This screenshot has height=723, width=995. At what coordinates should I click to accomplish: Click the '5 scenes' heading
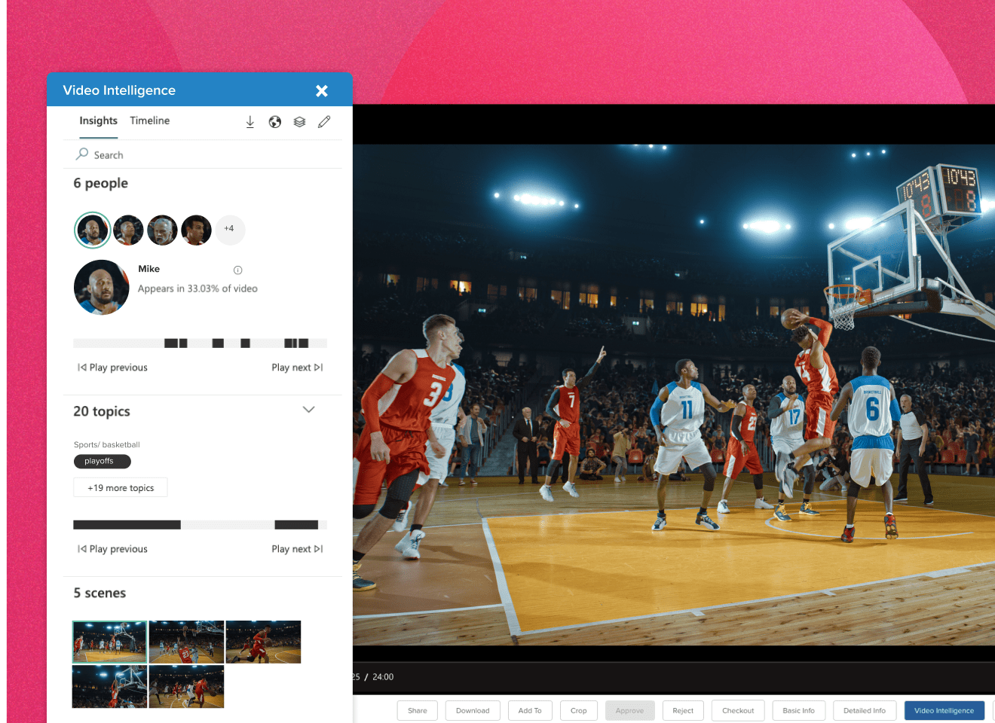tap(99, 593)
